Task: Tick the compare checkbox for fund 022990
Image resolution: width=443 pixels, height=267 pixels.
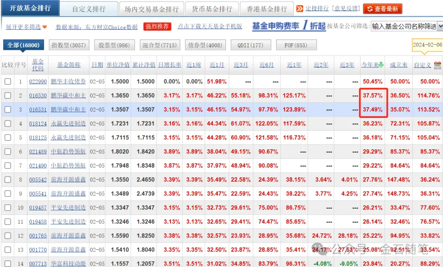Action: 8,82
